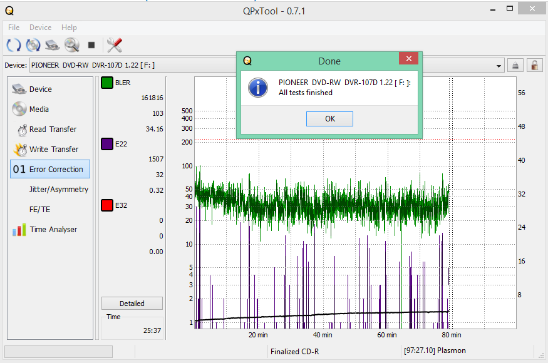Maximize the QPxTool window
The image size is (548, 363).
coord(510,9)
